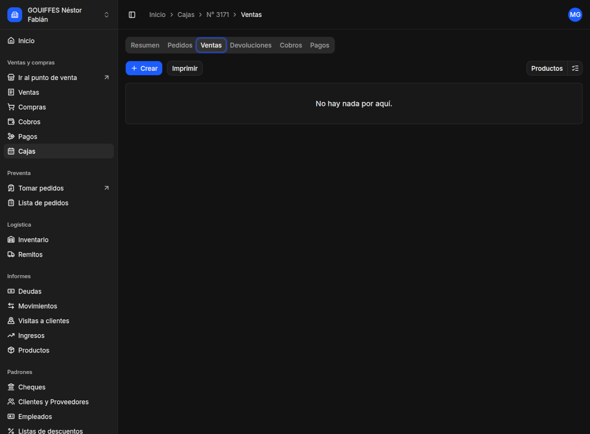
Task: Expand the GOUIFFES Néstor Fabián company switcher
Action: [59, 15]
